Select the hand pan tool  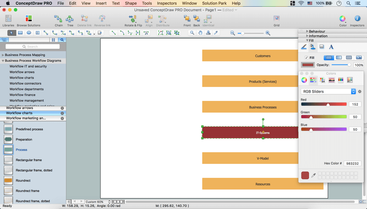(x=200, y=33)
